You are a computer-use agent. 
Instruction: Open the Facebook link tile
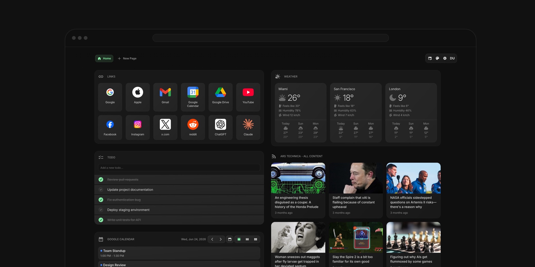click(110, 127)
